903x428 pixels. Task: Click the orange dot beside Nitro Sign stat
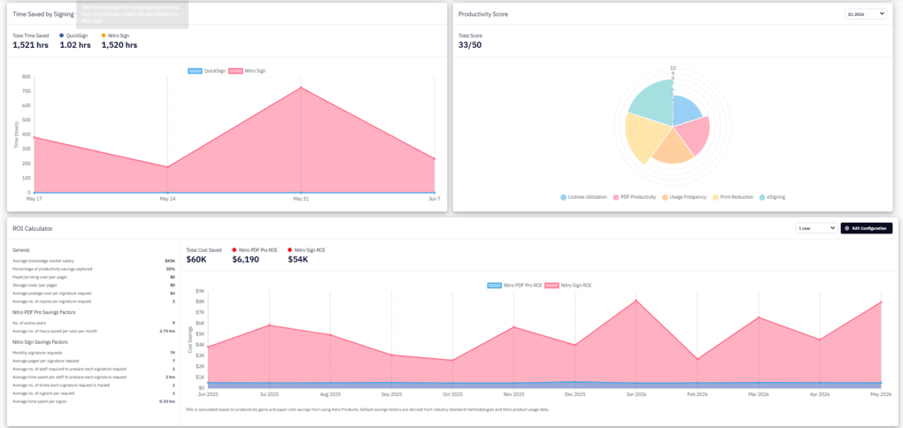[x=103, y=35]
